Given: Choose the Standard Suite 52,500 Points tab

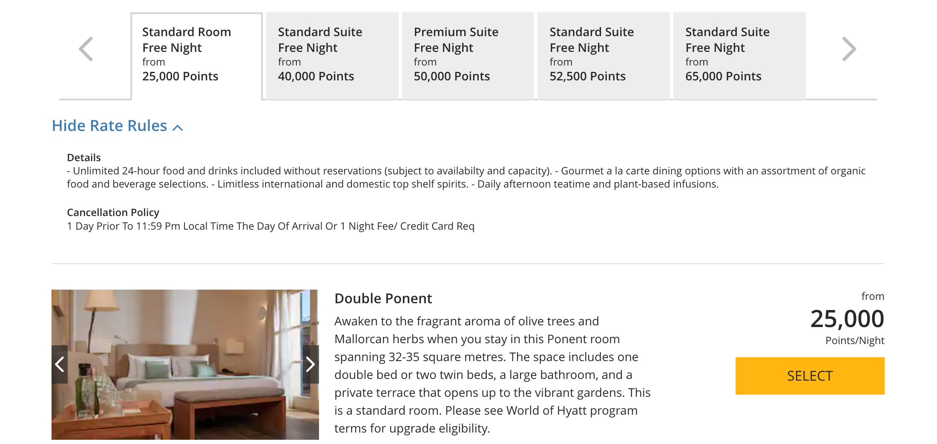Looking at the screenshot, I should point(604,55).
